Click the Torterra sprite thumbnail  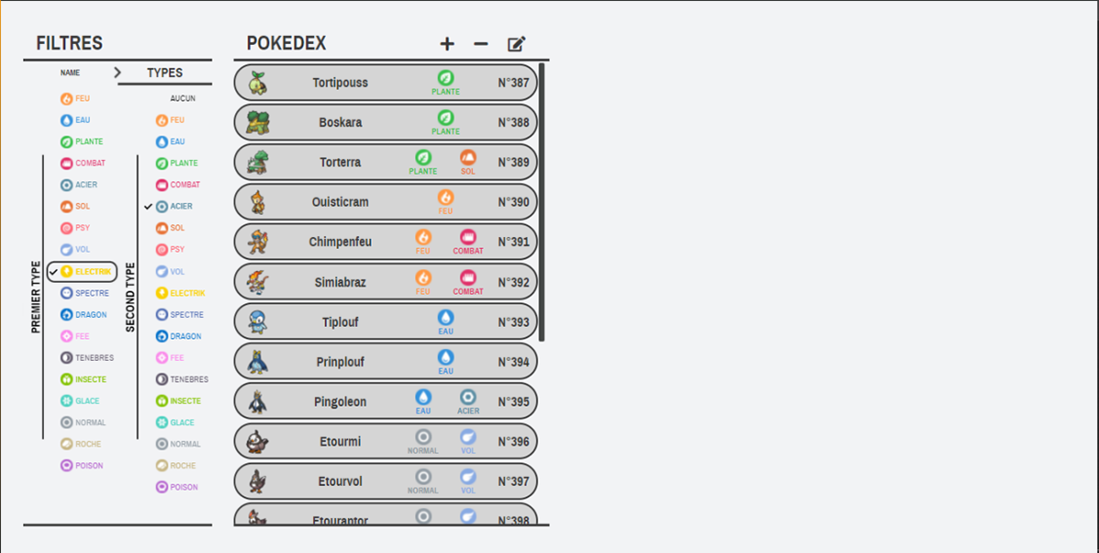click(257, 162)
